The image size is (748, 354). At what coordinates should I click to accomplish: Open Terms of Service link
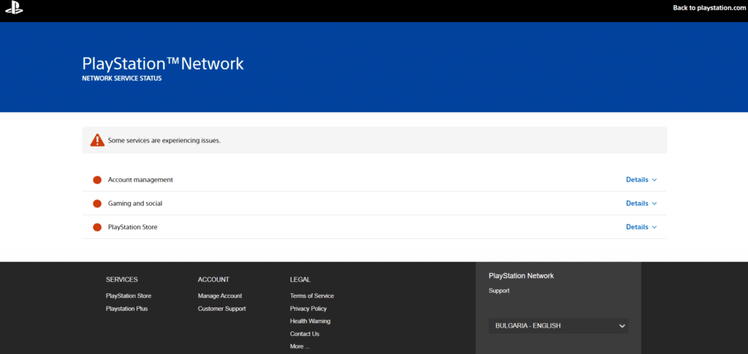(312, 296)
